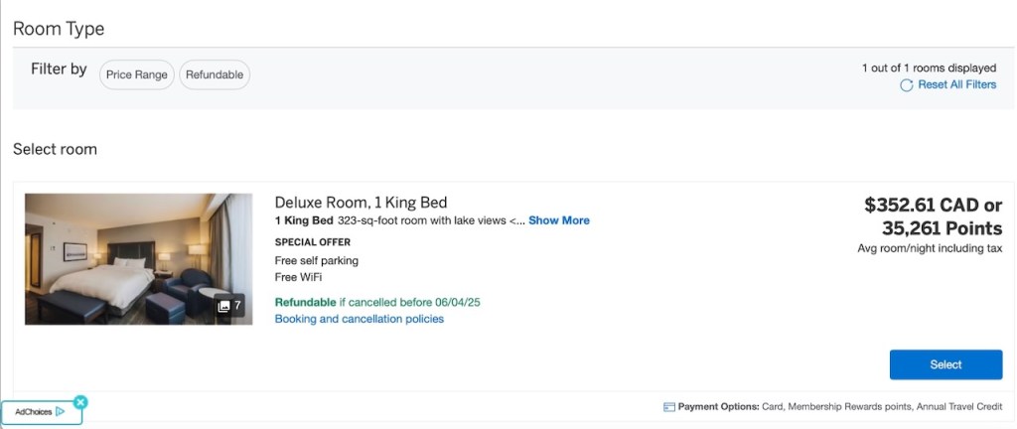1017x429 pixels.
Task: Click the $352.61 CAD price text
Action: (921, 206)
